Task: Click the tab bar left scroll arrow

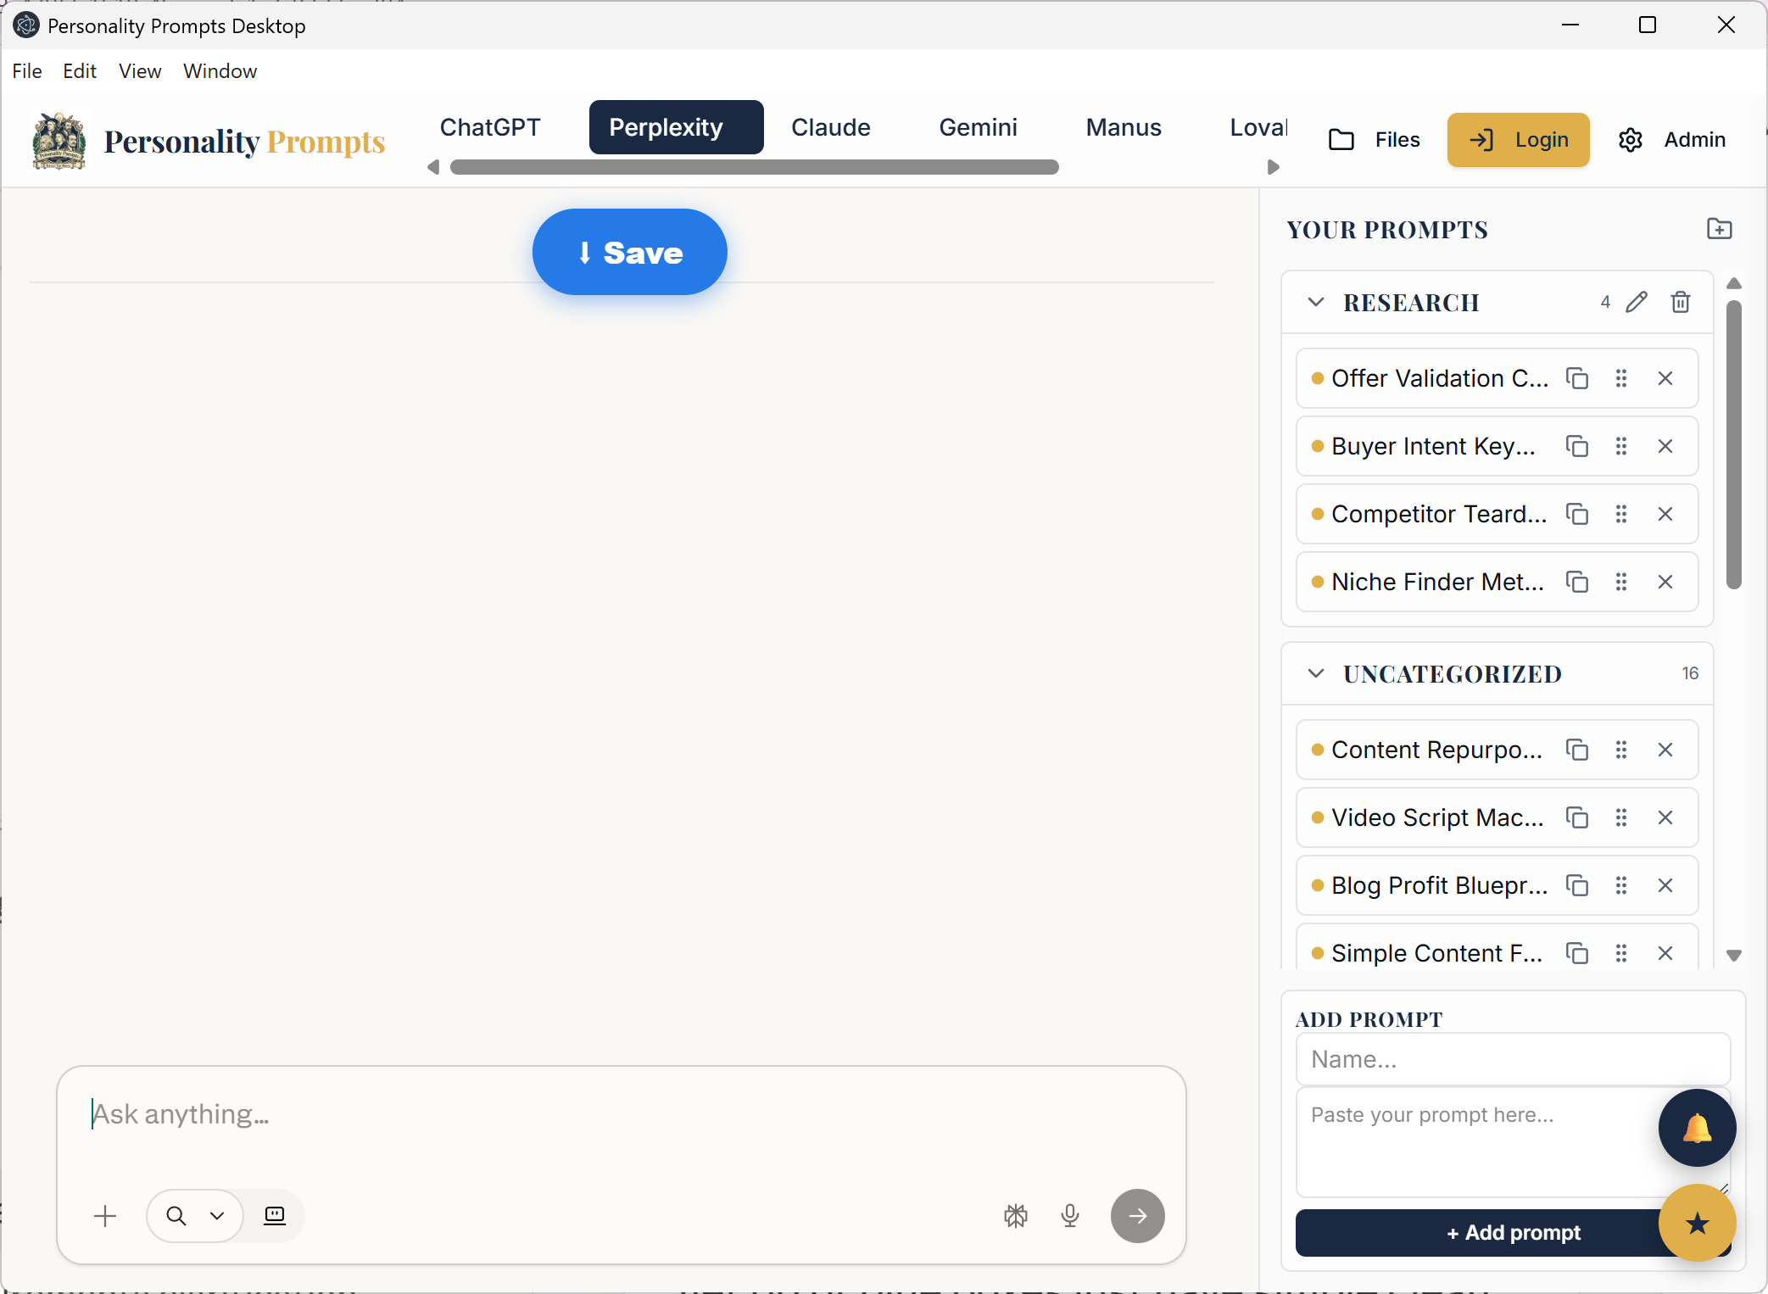Action: point(433,167)
